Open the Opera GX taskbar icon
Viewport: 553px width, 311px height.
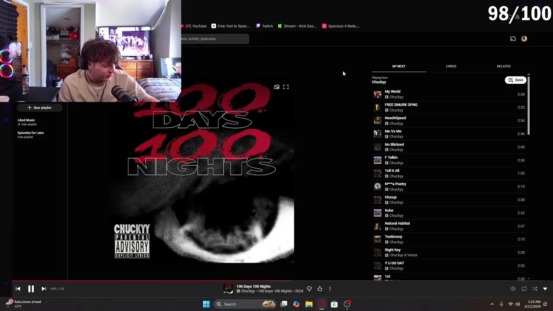[x=321, y=304]
